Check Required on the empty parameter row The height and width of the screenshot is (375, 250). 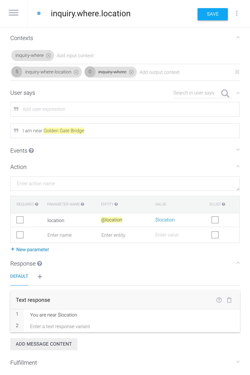(20, 235)
